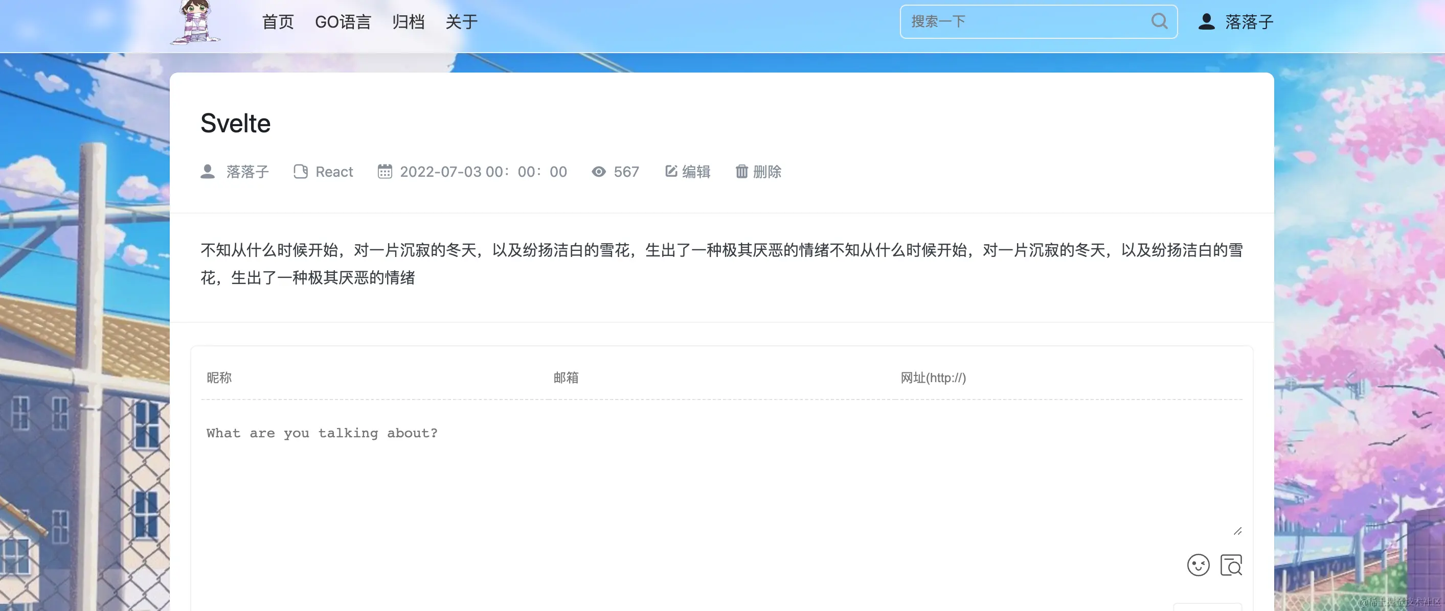
Task: Go to the 首页 homepage
Action: tap(278, 22)
